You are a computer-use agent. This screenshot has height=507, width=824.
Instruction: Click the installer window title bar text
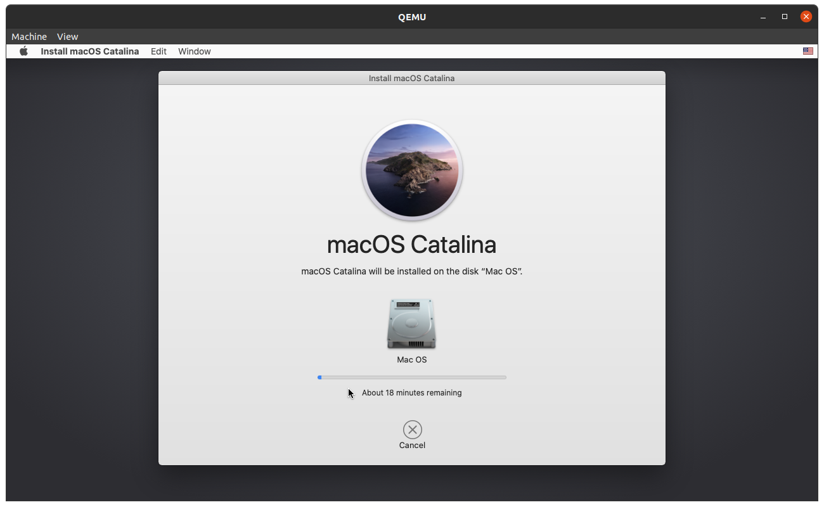(x=412, y=79)
